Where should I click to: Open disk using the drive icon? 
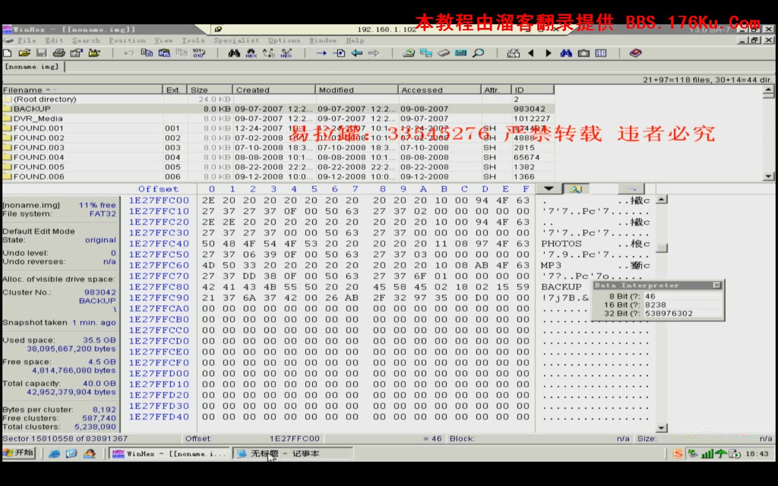tap(409, 53)
